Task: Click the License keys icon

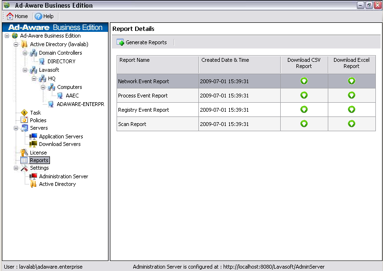Action: [x=24, y=153]
